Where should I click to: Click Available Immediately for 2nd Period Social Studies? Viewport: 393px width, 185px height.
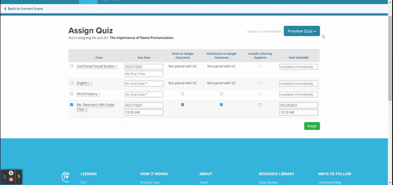coord(298,67)
